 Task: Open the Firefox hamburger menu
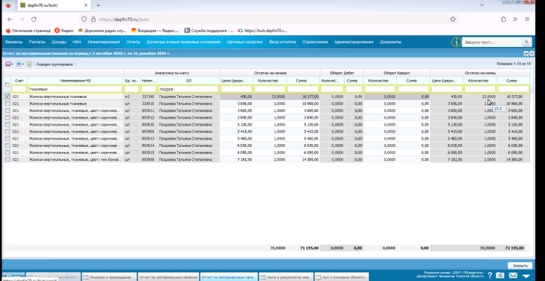(527, 19)
